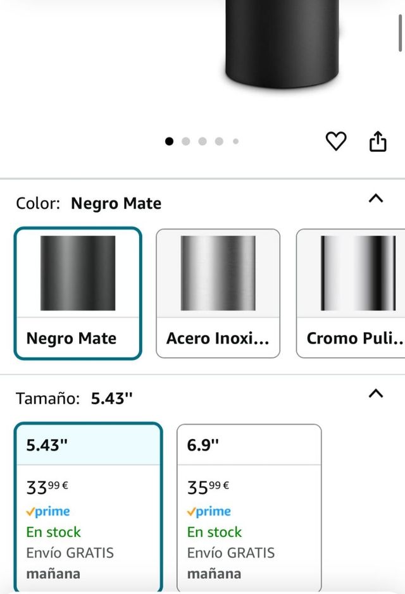Collapse the Color section chevron
This screenshot has height=594, width=405.
coord(376,199)
